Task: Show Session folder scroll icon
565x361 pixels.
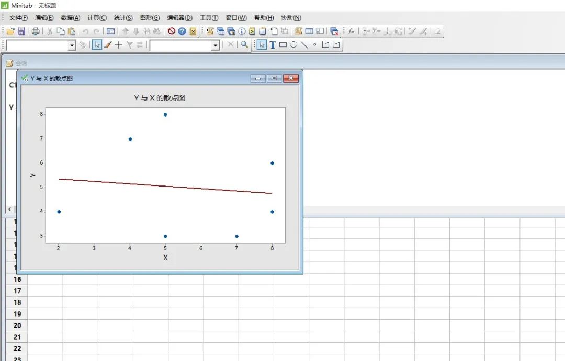Action: [210, 31]
